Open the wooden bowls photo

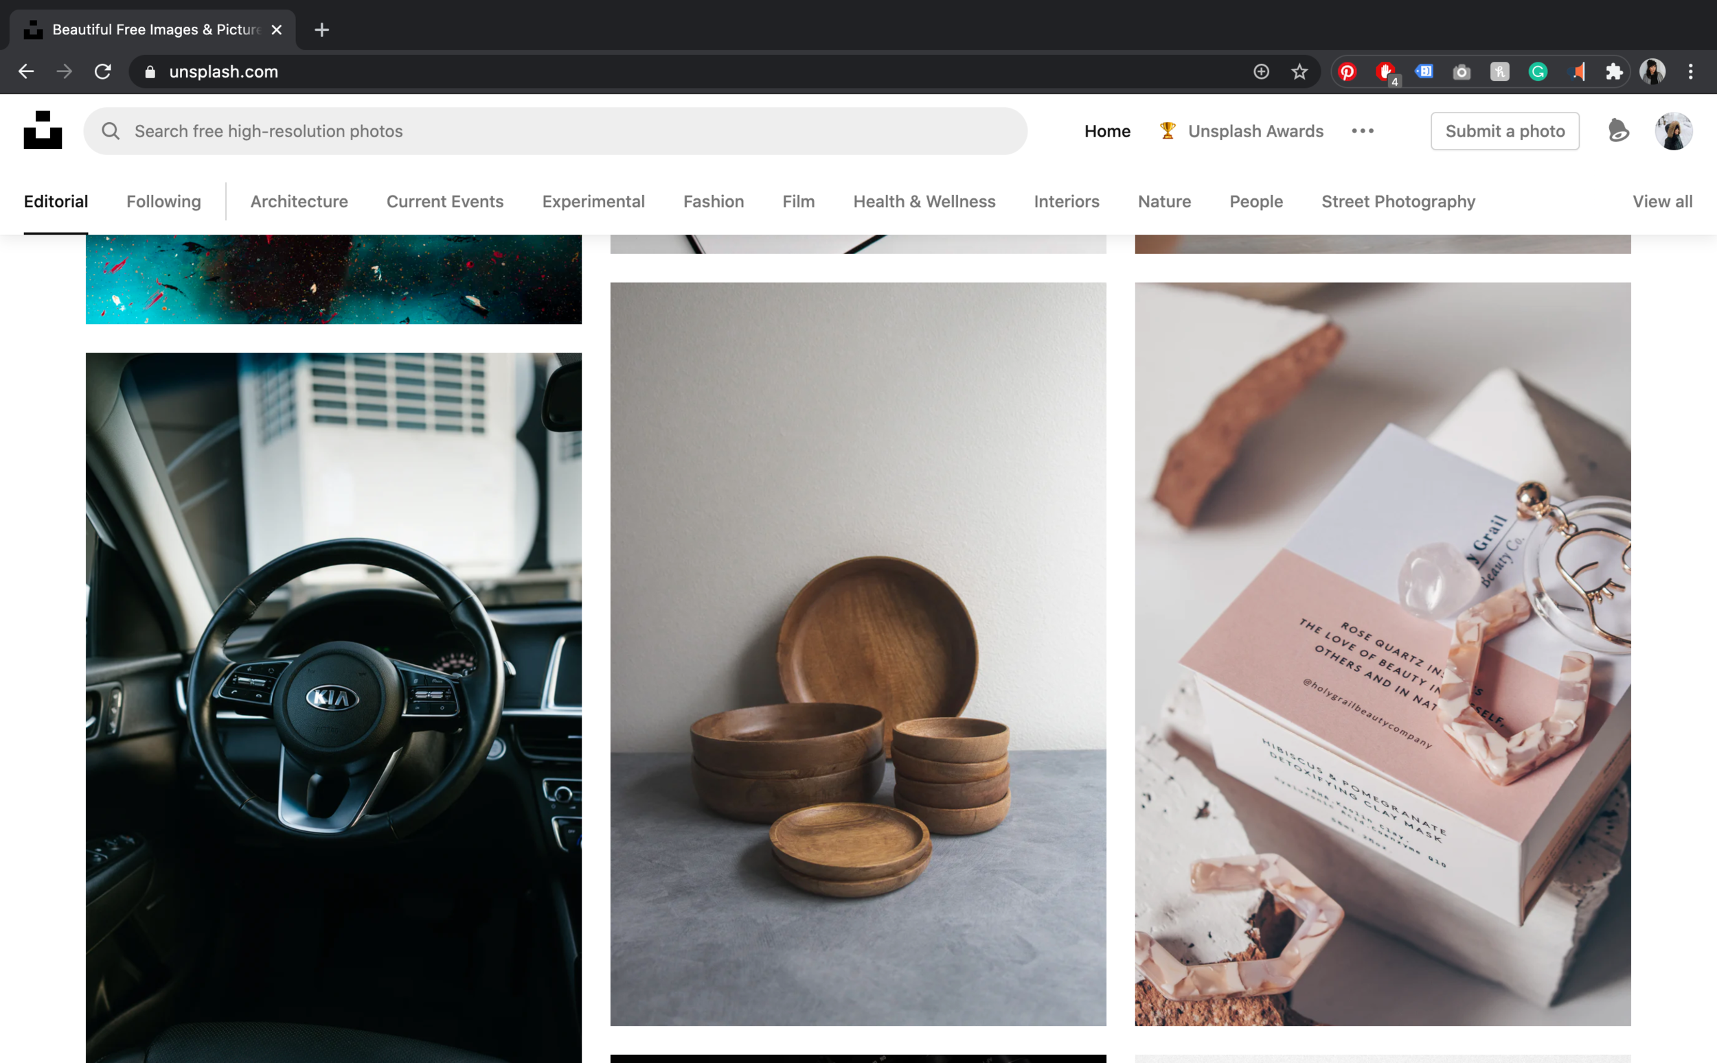tap(857, 654)
